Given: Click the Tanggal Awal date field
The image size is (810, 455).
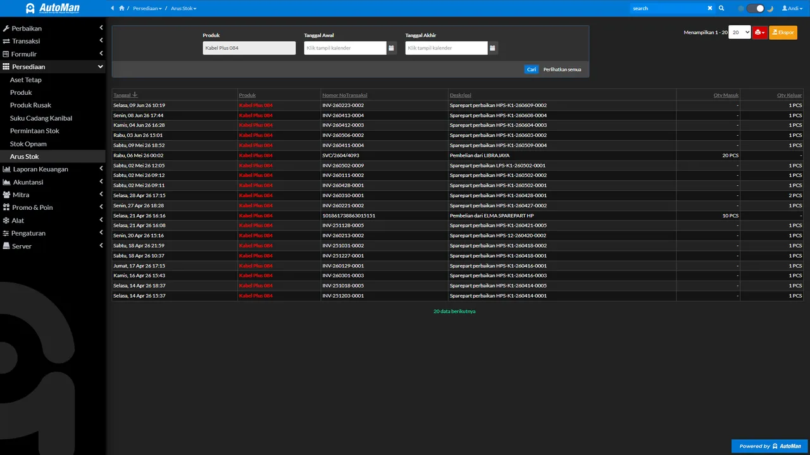Looking at the screenshot, I should [x=345, y=48].
